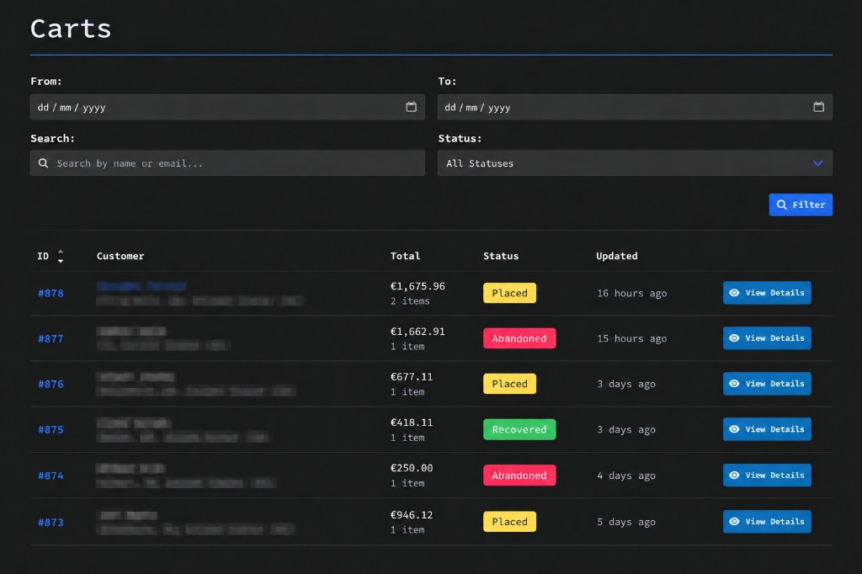Click the Placed badge on cart #878
Viewport: 862px width, 574px height.
[x=509, y=293]
